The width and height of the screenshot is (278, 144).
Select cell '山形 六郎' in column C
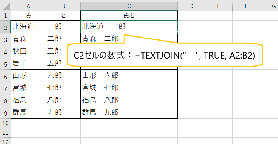[x=129, y=76]
